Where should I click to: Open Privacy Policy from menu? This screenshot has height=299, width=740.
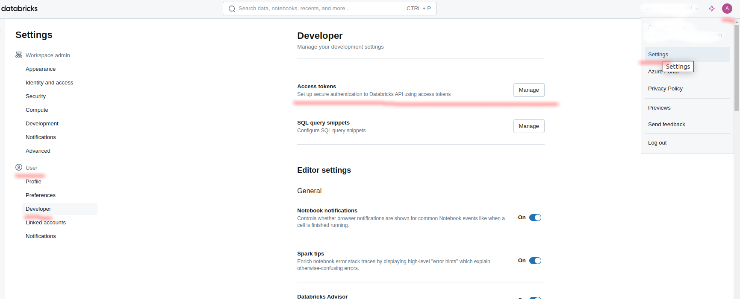[x=687, y=89]
